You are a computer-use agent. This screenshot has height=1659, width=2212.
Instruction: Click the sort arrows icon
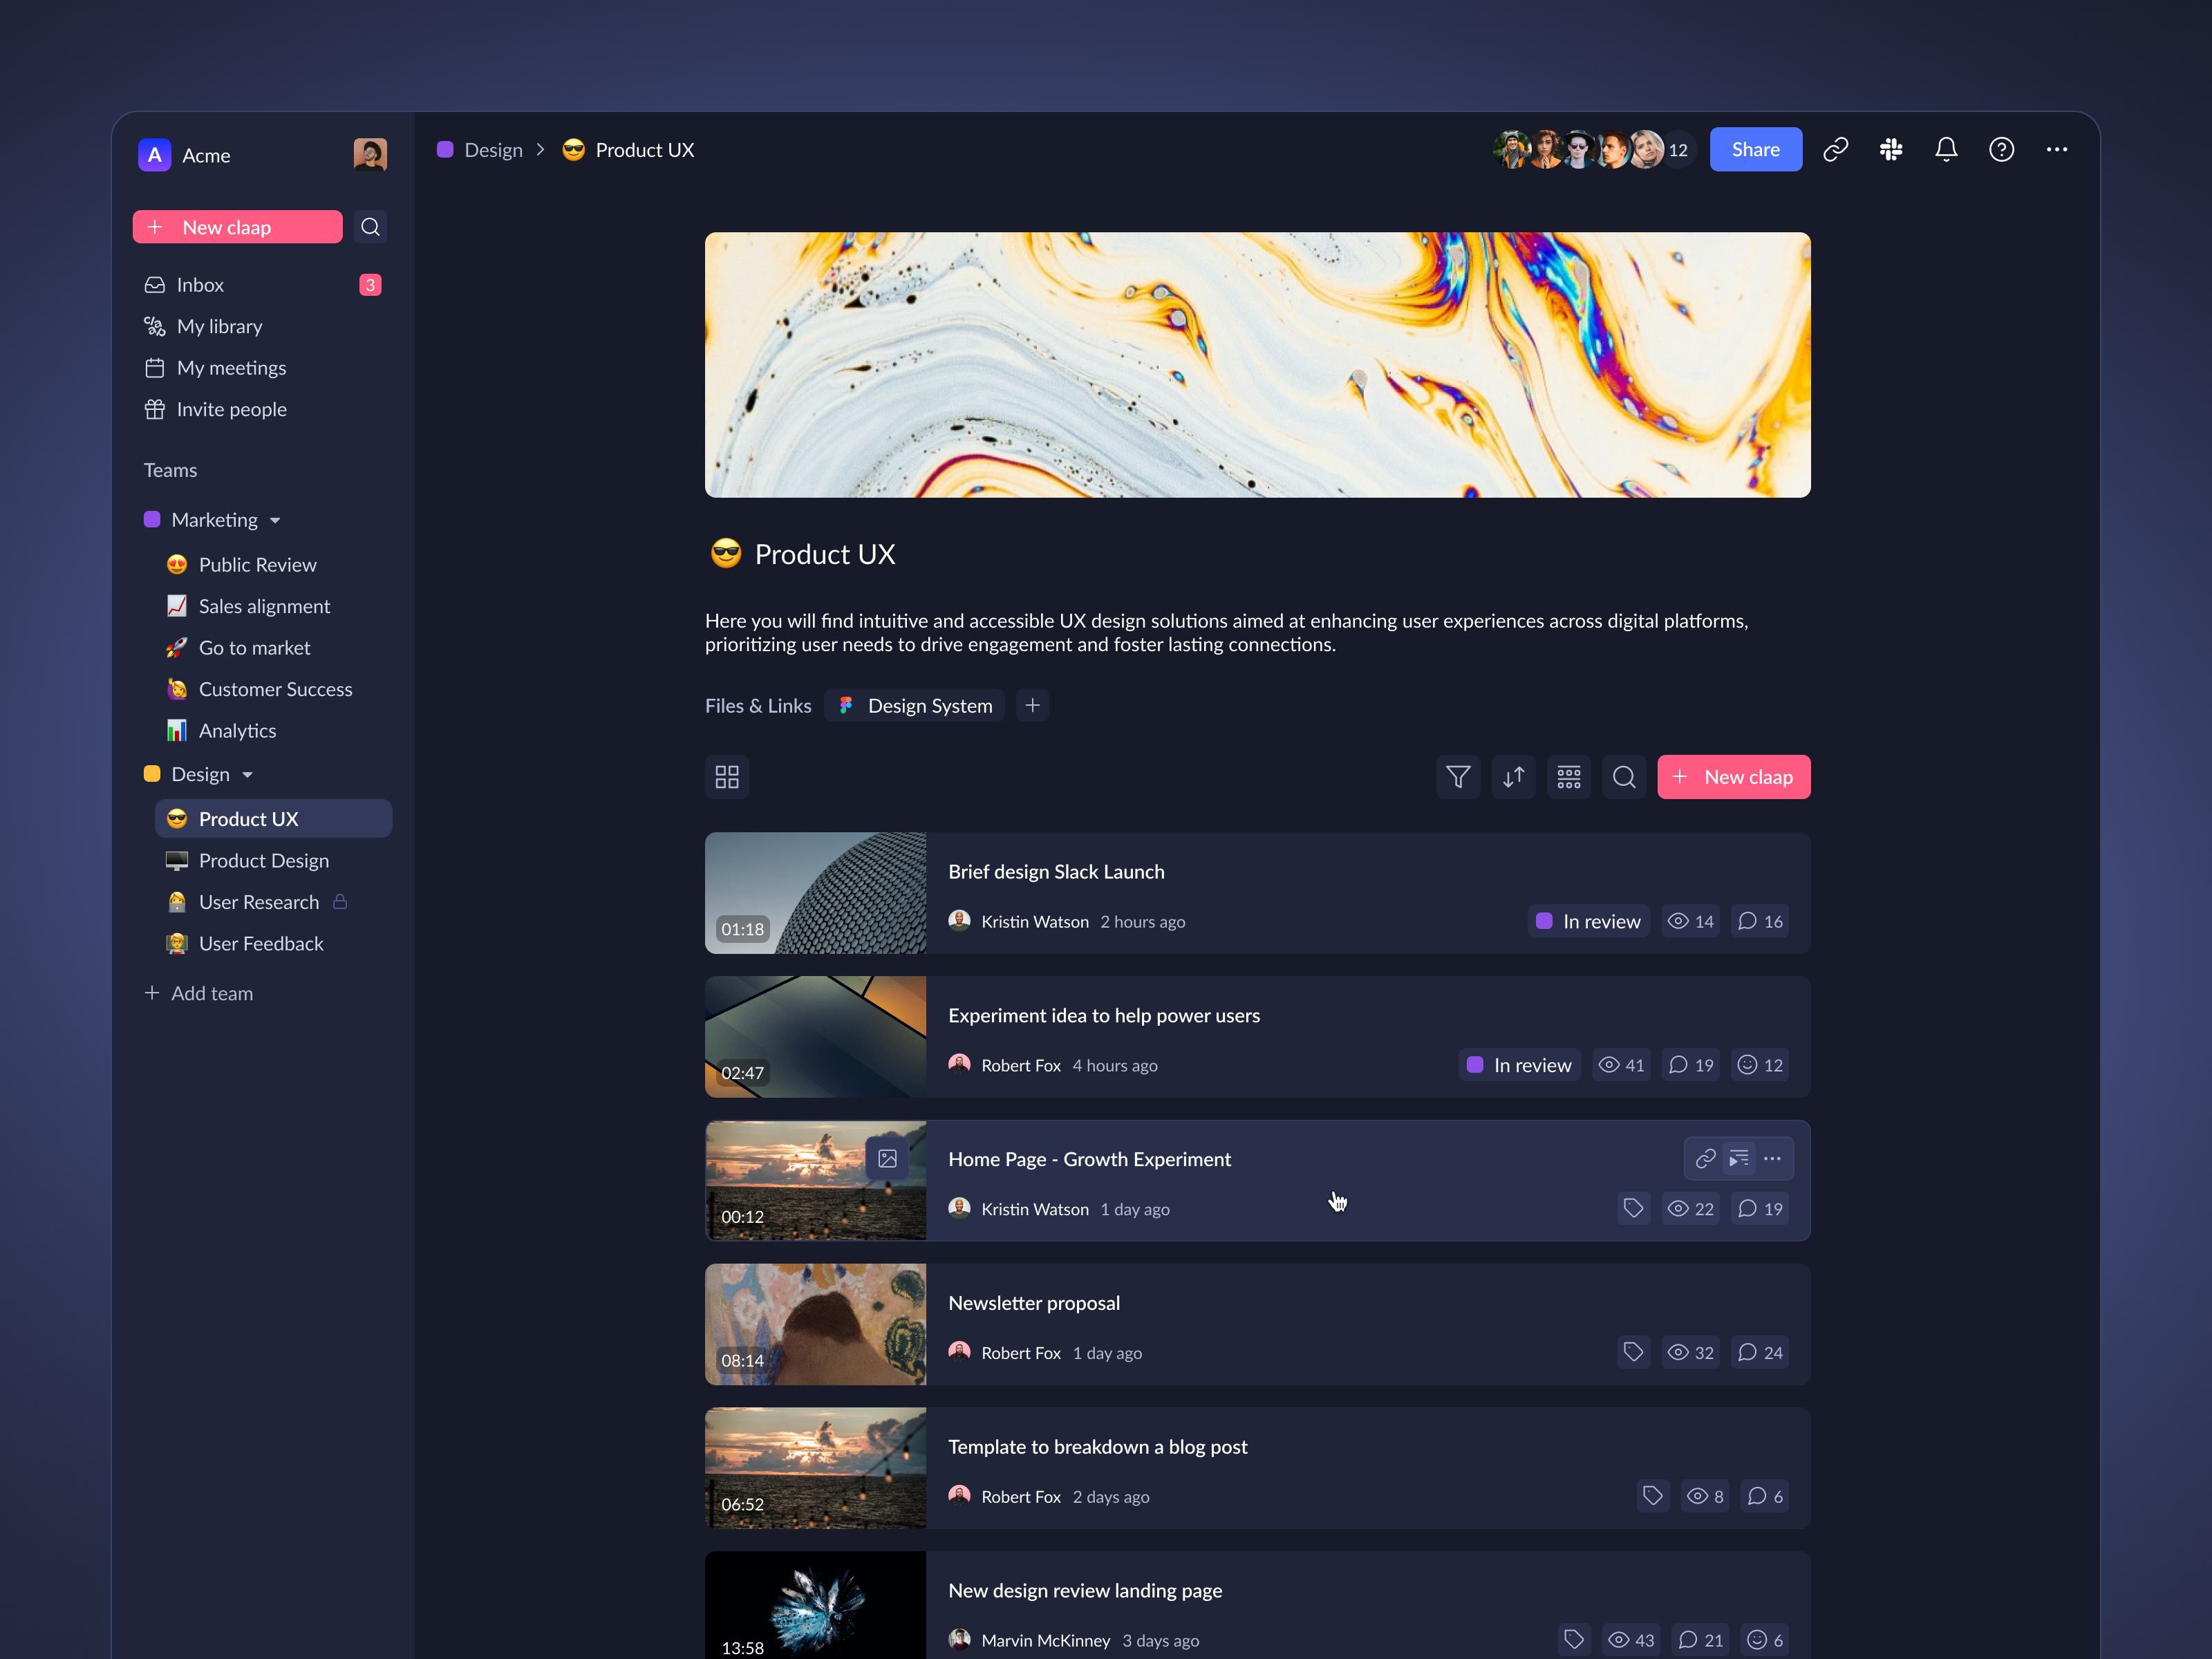(x=1513, y=777)
